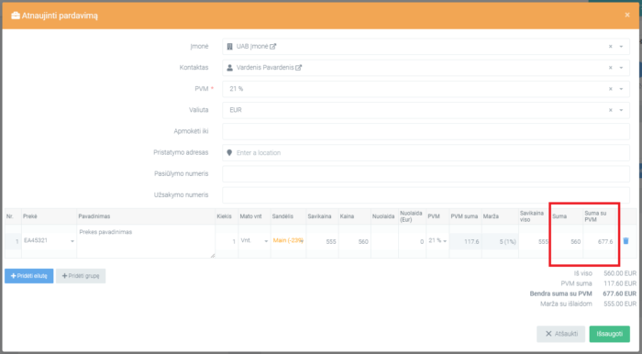Edit the Kaina value 560
This screenshot has height=354, width=642.
click(x=355, y=241)
